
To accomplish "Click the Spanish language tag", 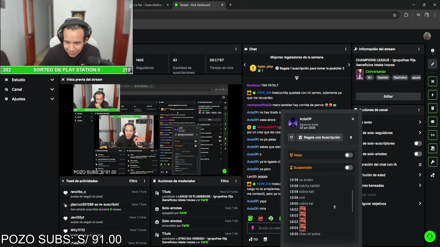I will [x=383, y=78].
